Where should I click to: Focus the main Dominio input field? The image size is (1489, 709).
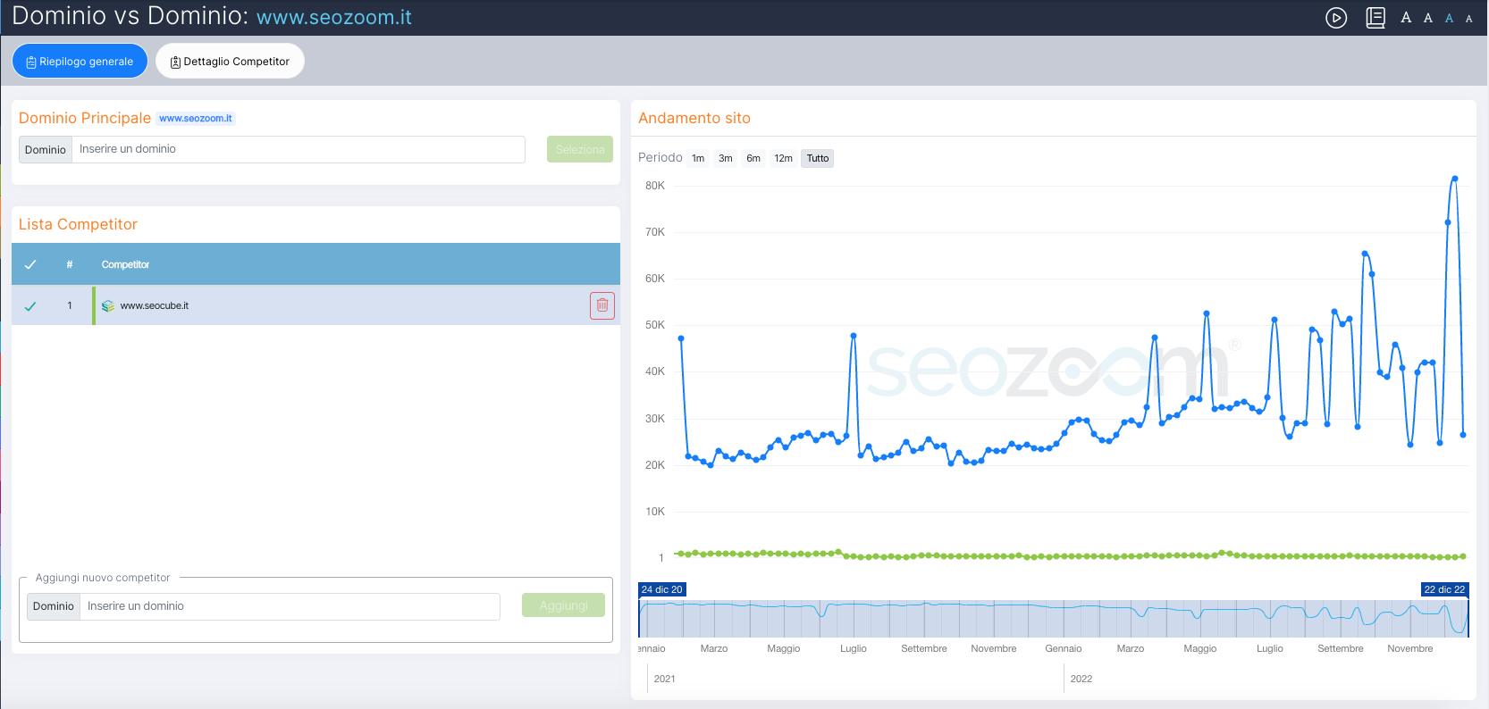pyautogui.click(x=298, y=149)
